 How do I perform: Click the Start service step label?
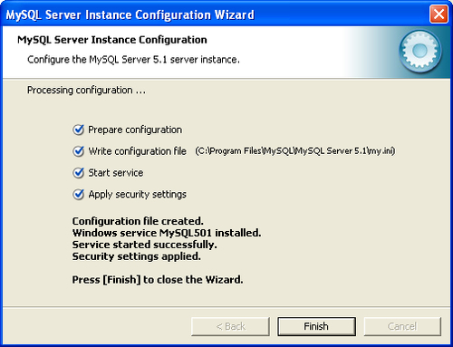(x=116, y=173)
